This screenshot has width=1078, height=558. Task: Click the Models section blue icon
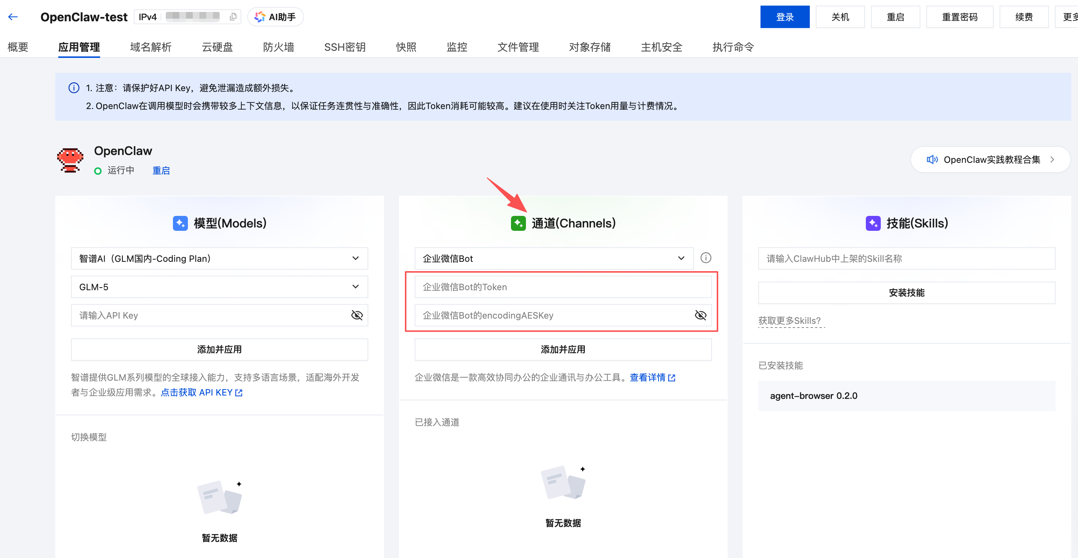180,223
